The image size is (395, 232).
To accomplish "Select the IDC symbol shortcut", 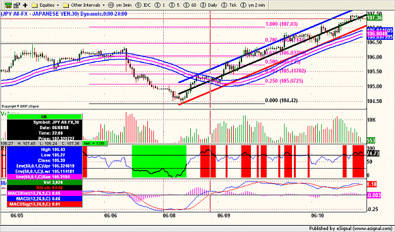I will 143,5.
